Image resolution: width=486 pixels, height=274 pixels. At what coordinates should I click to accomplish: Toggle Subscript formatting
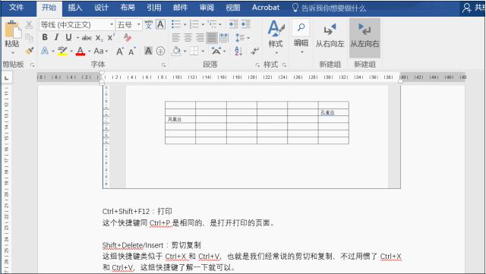pos(99,38)
